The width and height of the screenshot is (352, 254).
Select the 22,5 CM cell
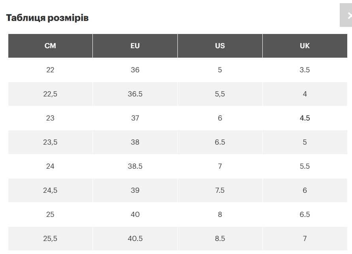coord(50,94)
